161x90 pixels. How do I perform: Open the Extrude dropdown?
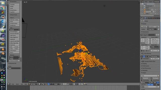(15, 30)
